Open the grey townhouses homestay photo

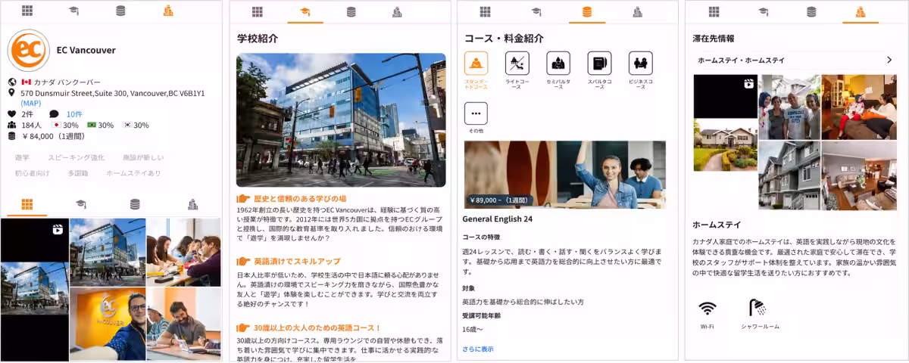click(789, 175)
